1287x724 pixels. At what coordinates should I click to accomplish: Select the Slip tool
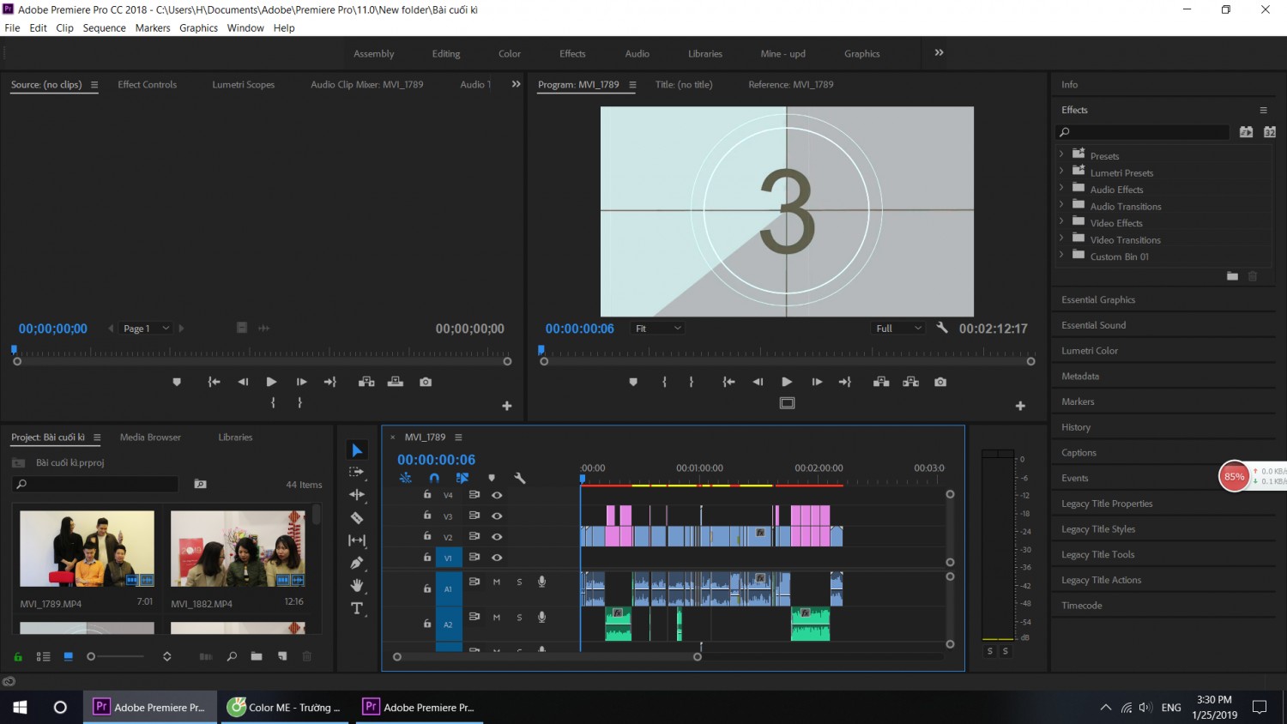(x=357, y=540)
